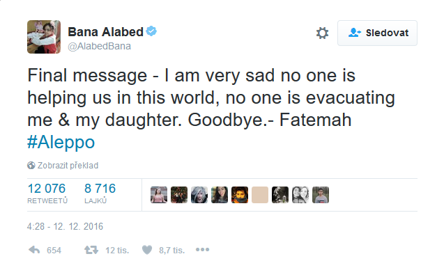Image resolution: width=444 pixels, height=277 pixels.
Task: Open Bana Alabed's profile picture
Action: (44, 37)
